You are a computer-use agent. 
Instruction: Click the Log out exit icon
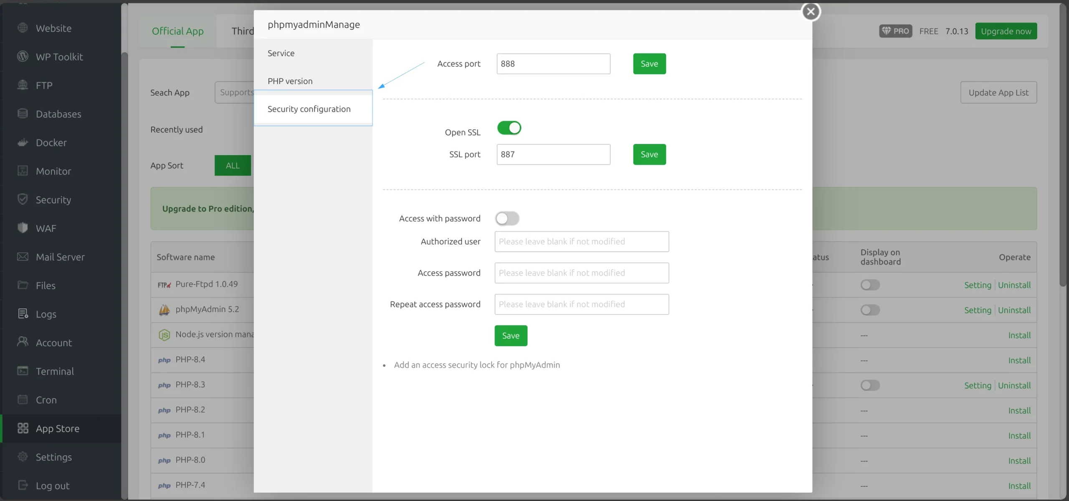(x=23, y=485)
